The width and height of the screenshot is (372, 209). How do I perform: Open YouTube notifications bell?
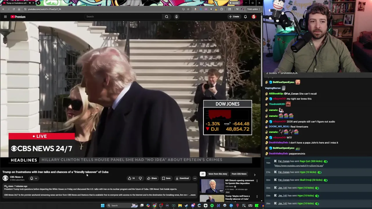point(245,17)
